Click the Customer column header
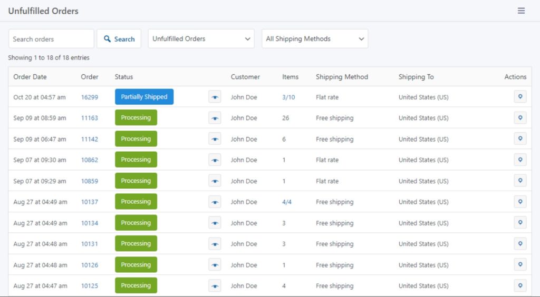 pyautogui.click(x=245, y=77)
